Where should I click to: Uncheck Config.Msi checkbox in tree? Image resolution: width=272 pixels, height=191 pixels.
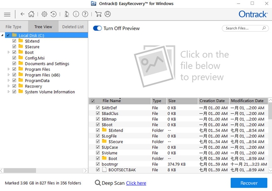pyautogui.click(x=14, y=58)
